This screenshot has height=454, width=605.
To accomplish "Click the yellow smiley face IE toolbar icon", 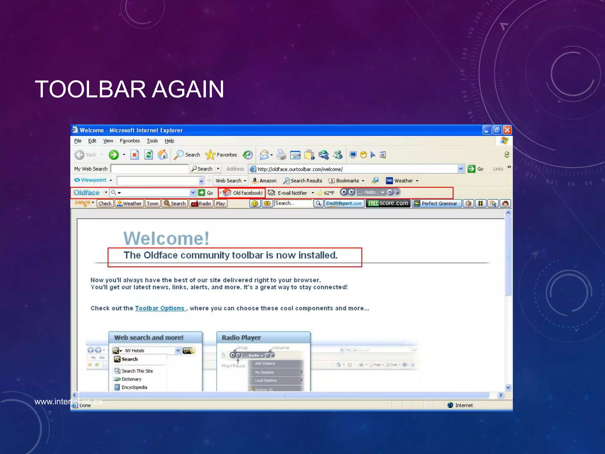I will (363, 155).
